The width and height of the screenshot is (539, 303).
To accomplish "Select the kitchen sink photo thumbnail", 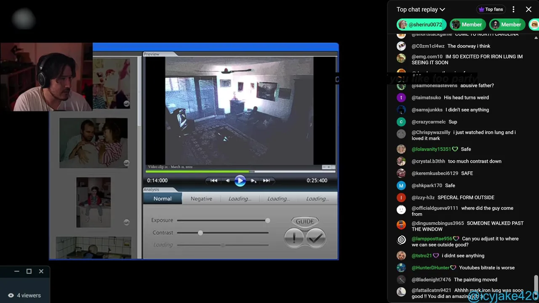I will [93, 247].
